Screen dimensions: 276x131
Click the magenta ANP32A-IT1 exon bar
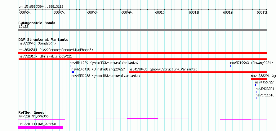[x=41, y=128]
